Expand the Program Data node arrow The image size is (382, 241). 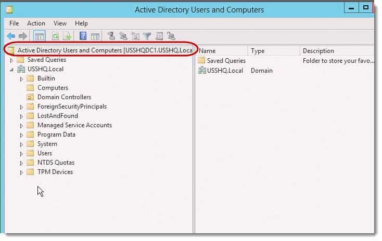click(21, 135)
